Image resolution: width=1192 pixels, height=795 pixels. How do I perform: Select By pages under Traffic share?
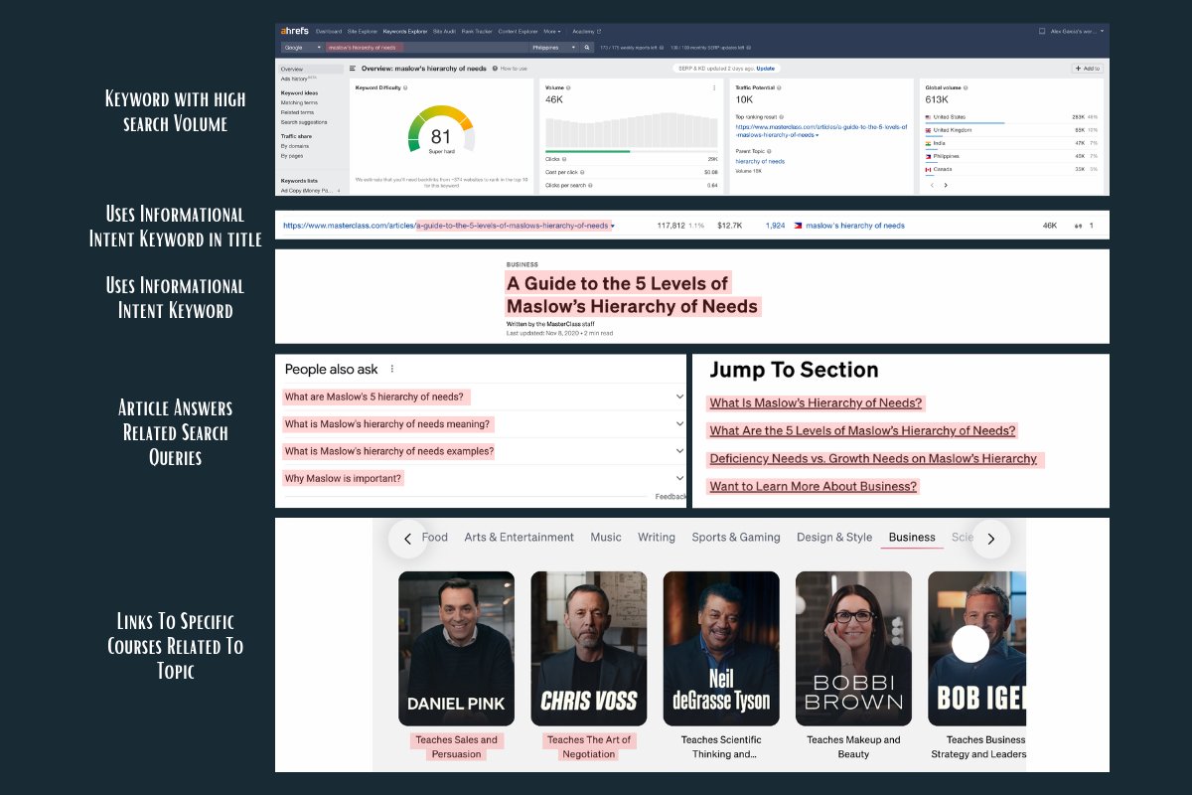[x=292, y=156]
